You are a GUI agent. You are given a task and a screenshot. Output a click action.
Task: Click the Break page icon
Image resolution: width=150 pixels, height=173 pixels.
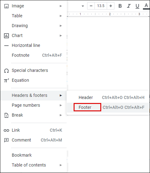tap(6, 115)
